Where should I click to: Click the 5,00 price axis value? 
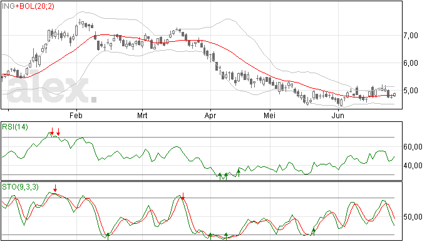[411, 91]
